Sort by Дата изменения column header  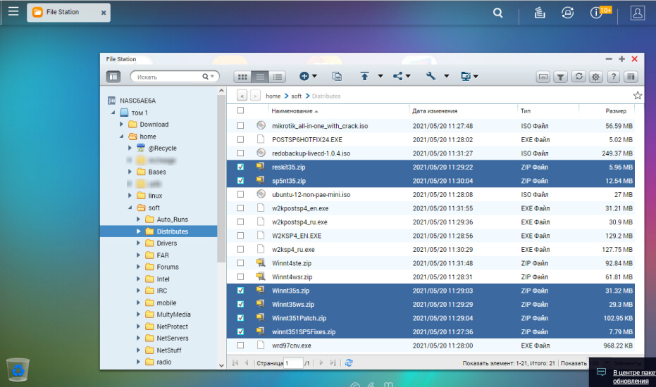click(435, 110)
